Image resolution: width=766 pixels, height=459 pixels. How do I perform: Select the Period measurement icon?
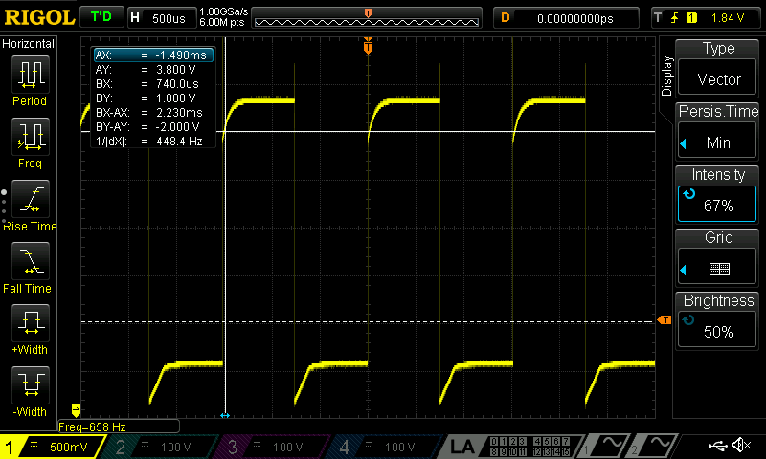pos(31,75)
